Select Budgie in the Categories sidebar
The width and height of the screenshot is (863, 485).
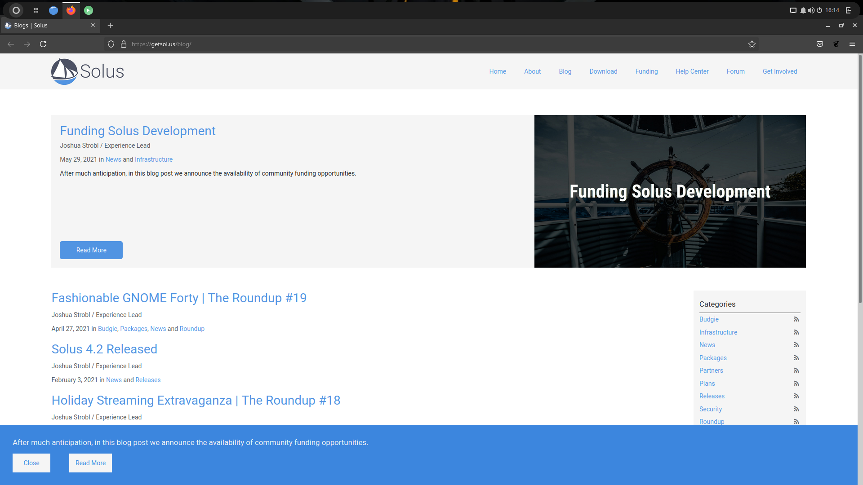click(x=709, y=319)
